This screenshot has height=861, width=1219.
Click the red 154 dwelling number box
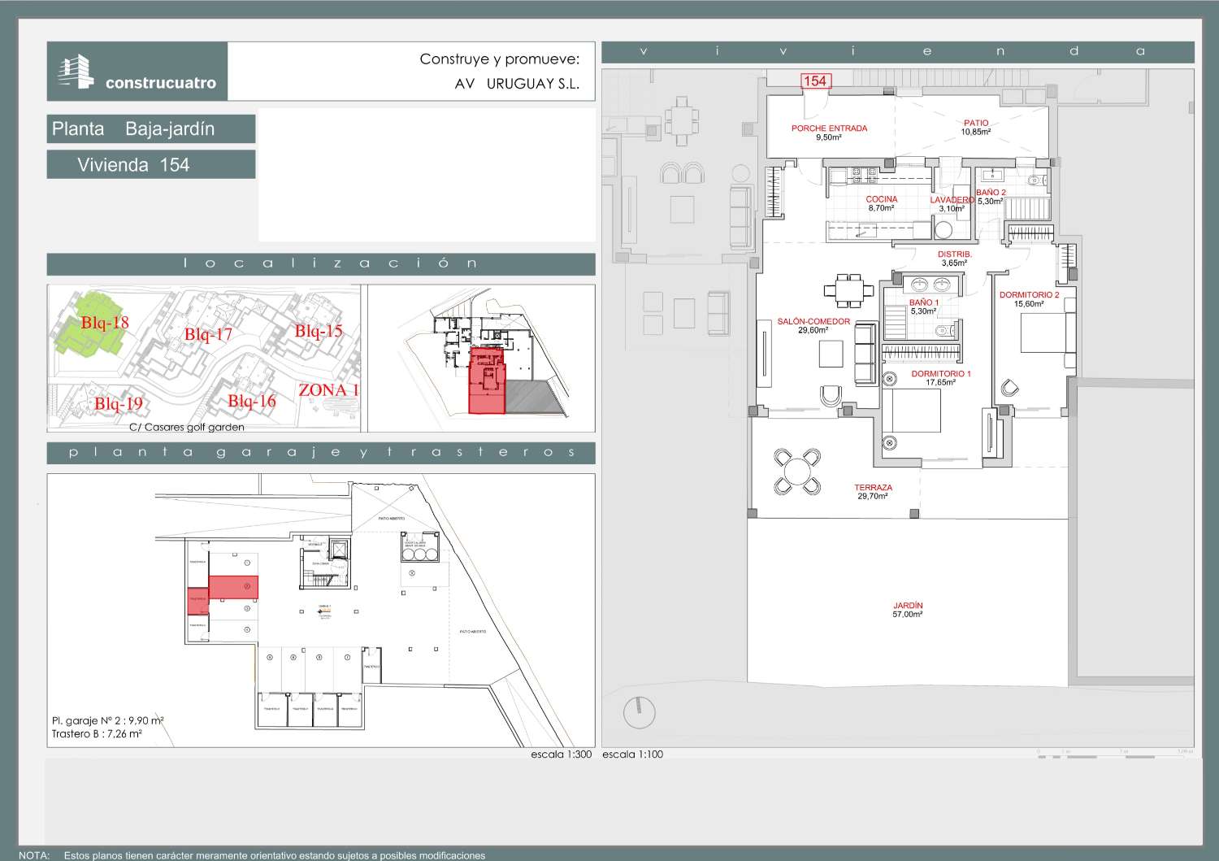(x=814, y=80)
